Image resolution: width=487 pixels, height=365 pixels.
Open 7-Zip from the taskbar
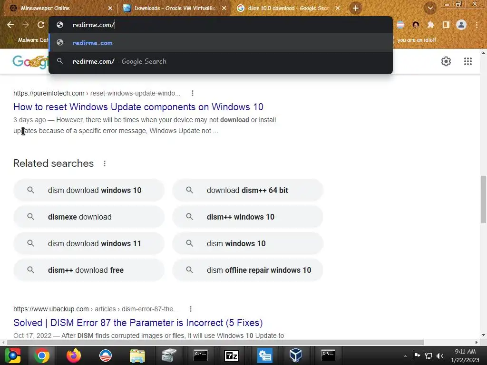[232, 355]
